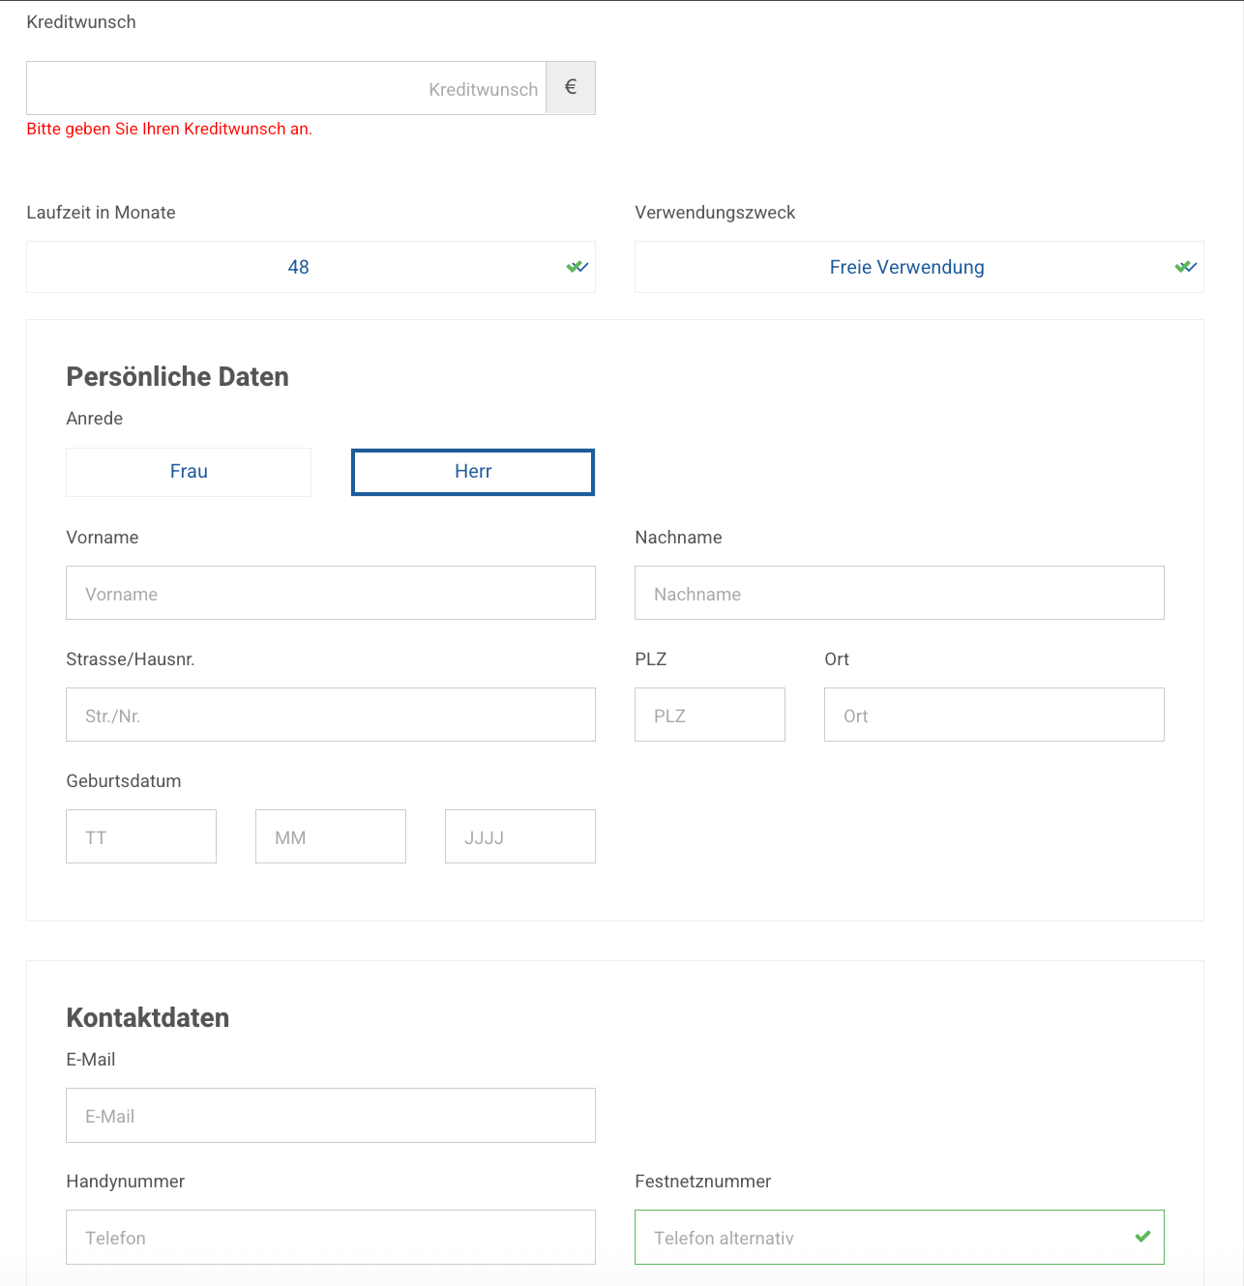Click into the Vorname field

331,593
